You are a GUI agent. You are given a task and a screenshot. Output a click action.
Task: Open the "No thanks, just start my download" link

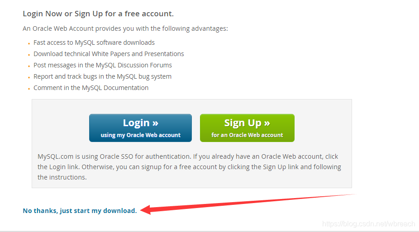(80, 211)
